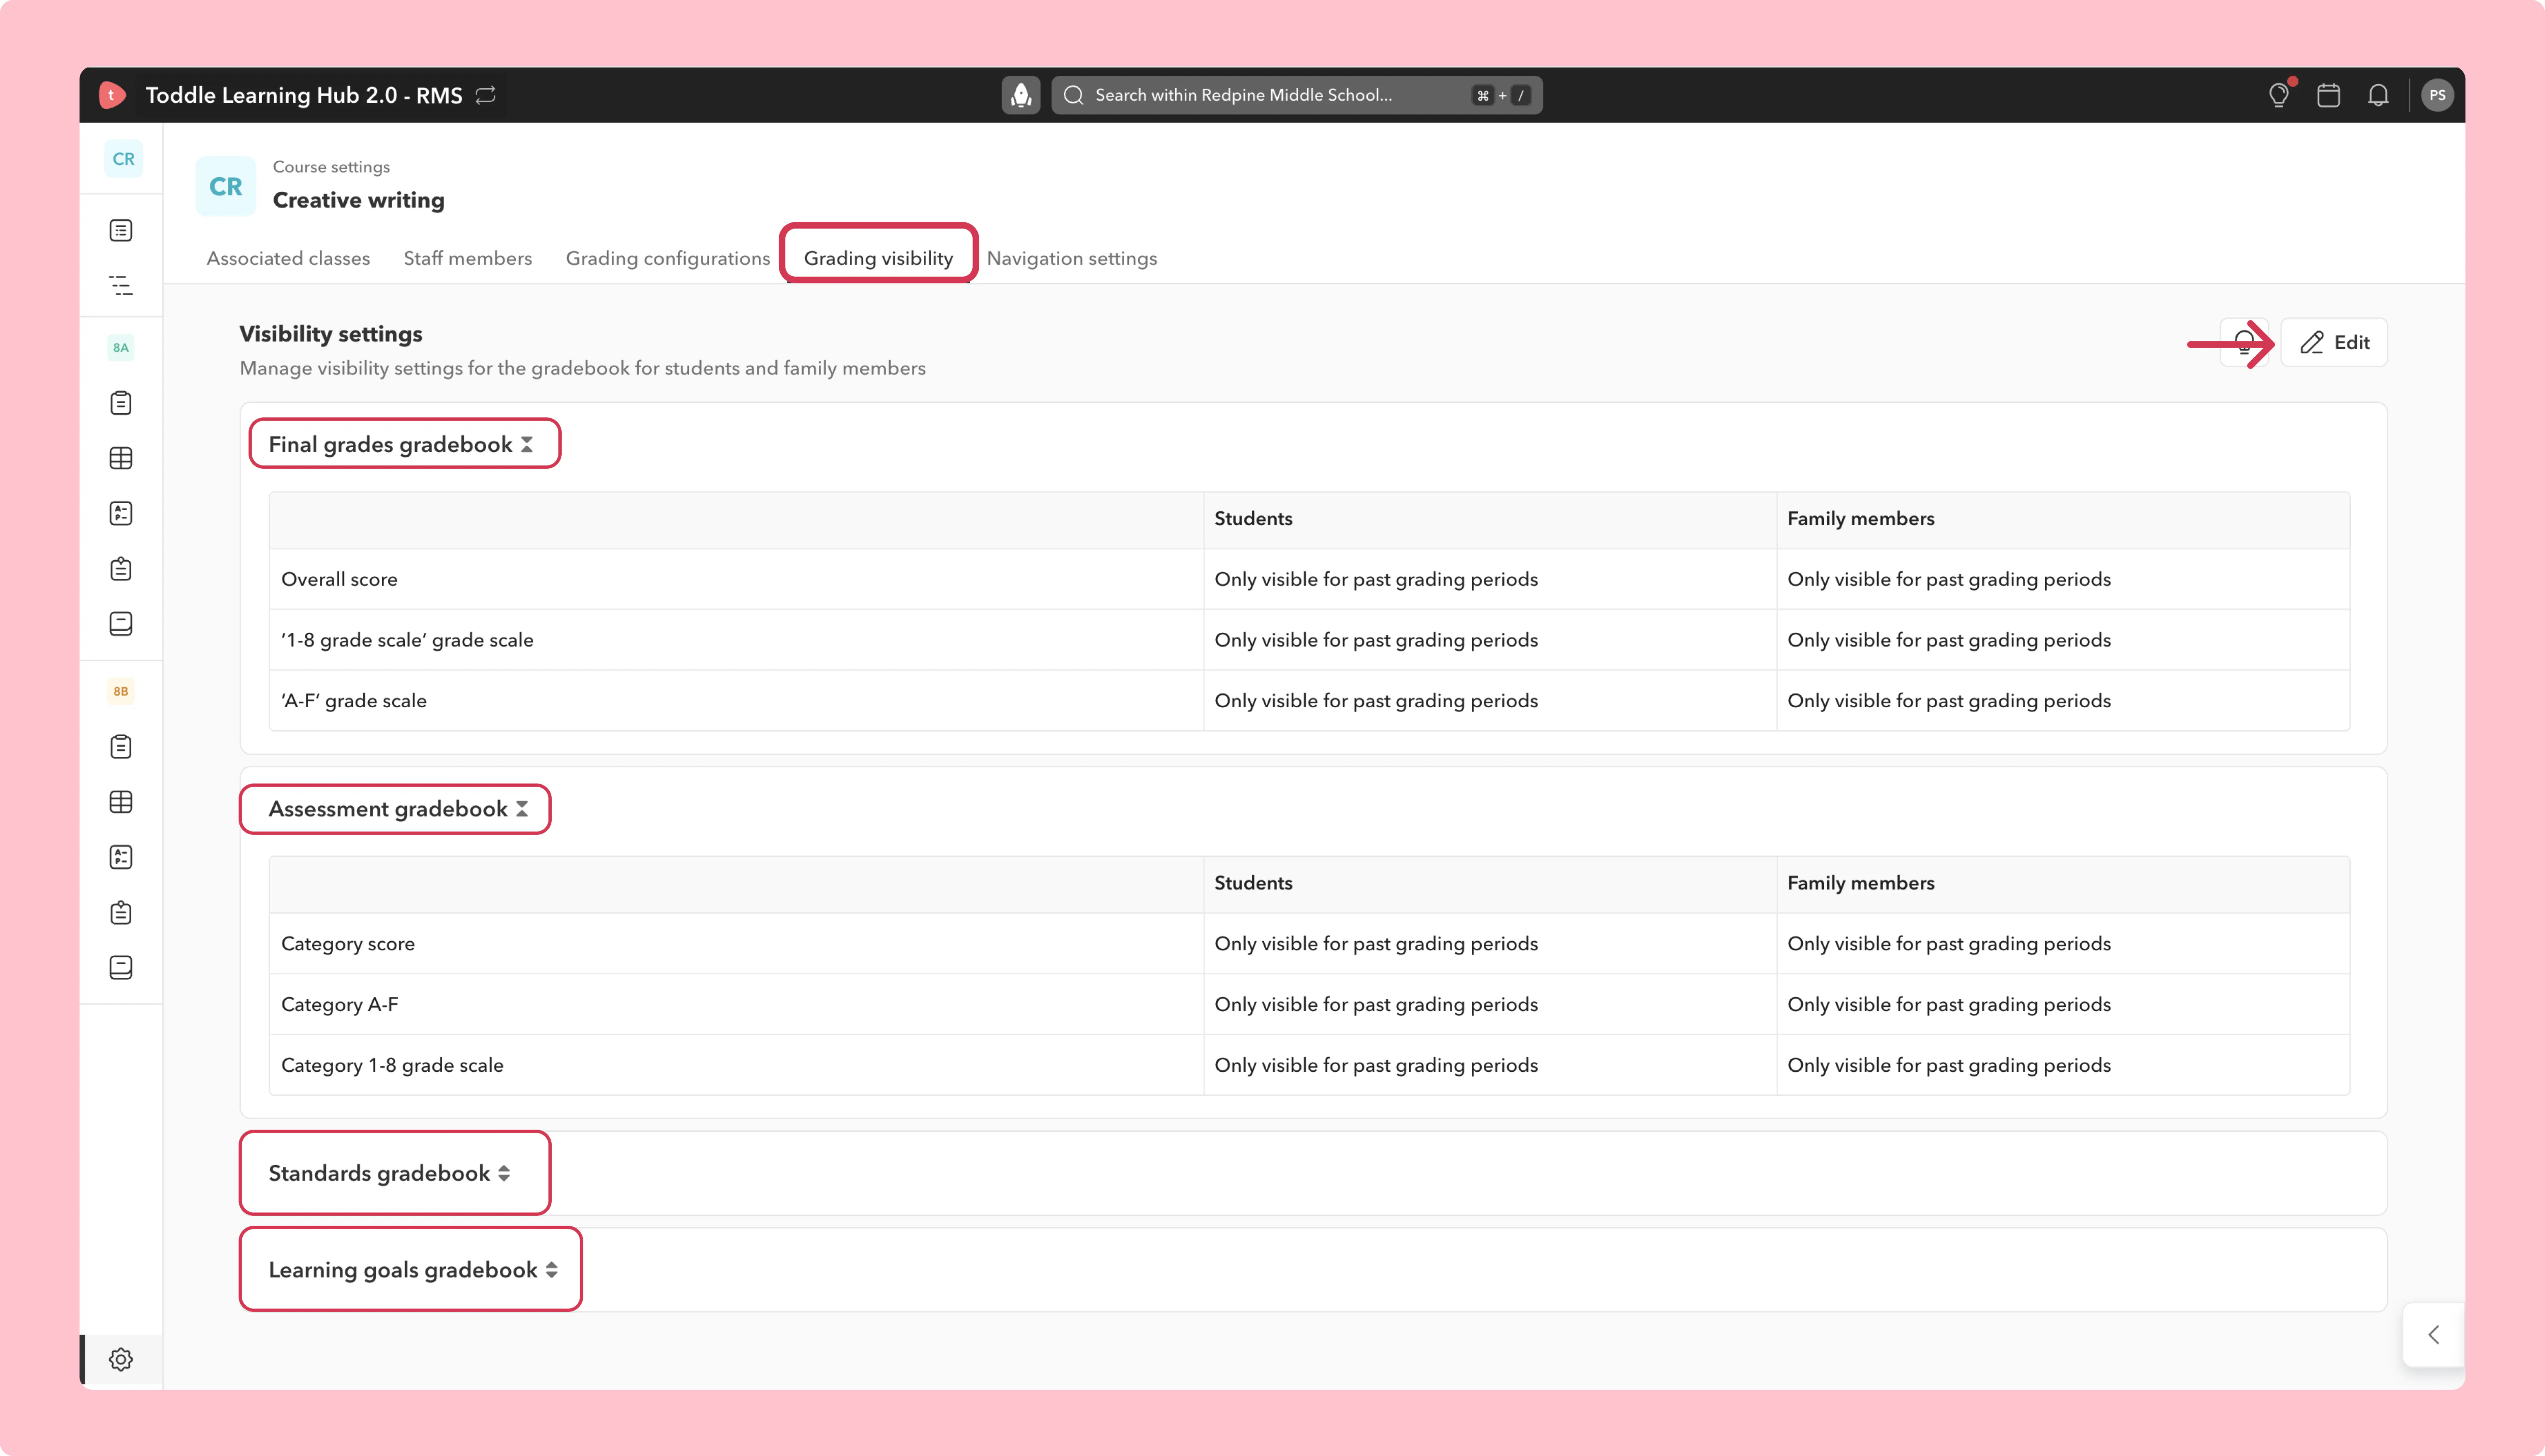
Task: Open clipboard icon directly below 8B badge
Action: tap(121, 747)
